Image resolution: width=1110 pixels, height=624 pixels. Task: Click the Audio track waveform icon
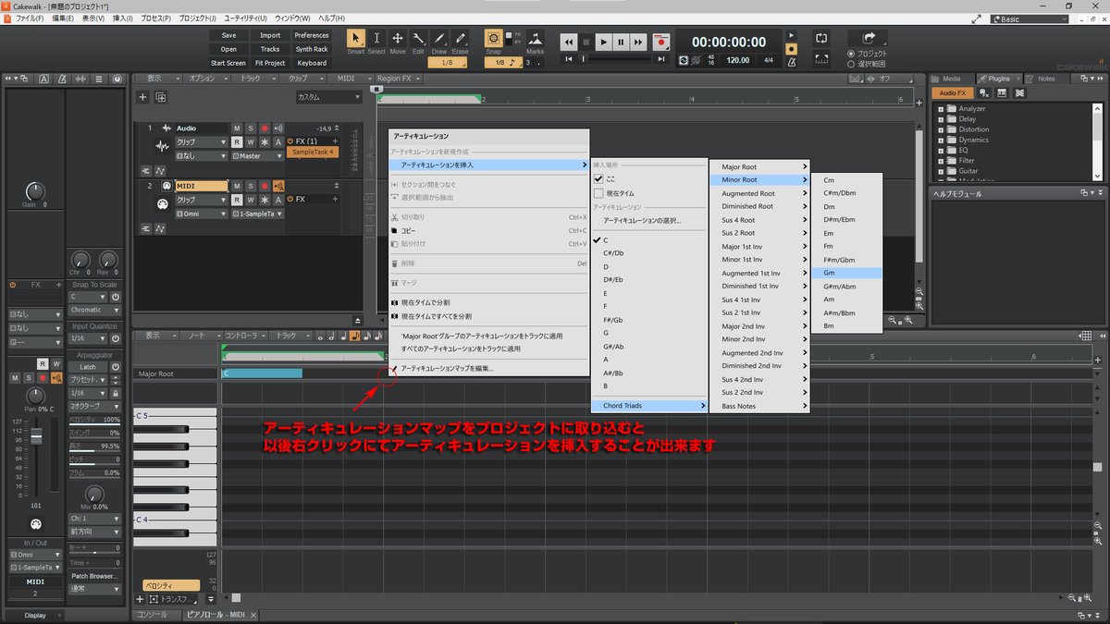click(x=163, y=146)
